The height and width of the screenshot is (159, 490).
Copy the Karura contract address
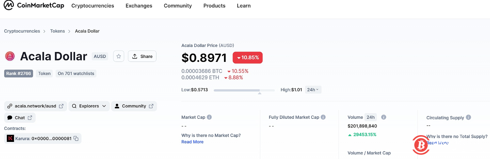(76, 138)
